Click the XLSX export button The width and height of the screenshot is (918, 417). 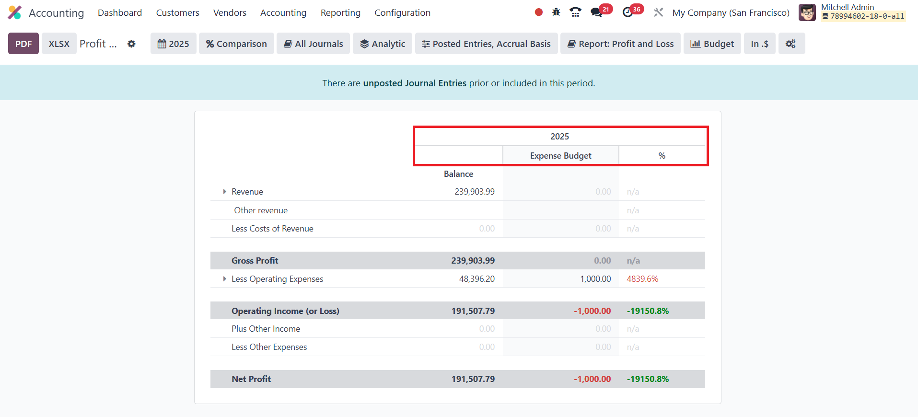[59, 44]
